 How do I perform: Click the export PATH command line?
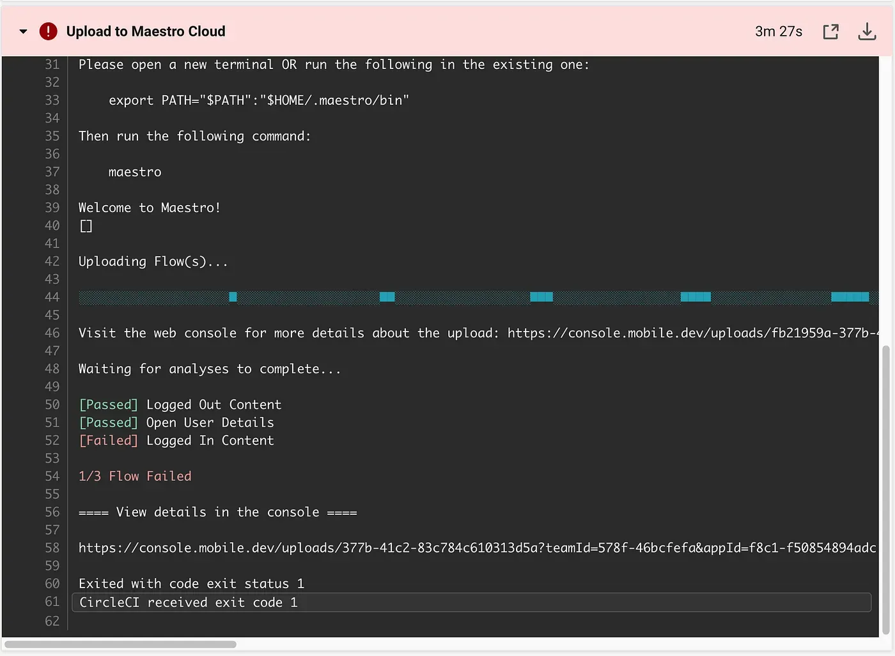258,100
